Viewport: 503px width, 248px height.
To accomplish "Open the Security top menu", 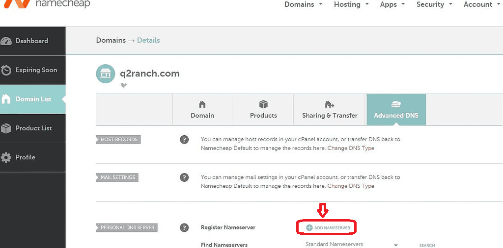I will [434, 4].
